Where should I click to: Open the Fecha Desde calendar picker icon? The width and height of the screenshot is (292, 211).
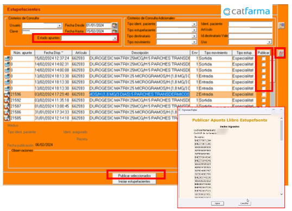click(x=115, y=25)
